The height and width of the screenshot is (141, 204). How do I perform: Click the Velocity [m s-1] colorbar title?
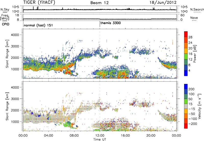(199, 106)
